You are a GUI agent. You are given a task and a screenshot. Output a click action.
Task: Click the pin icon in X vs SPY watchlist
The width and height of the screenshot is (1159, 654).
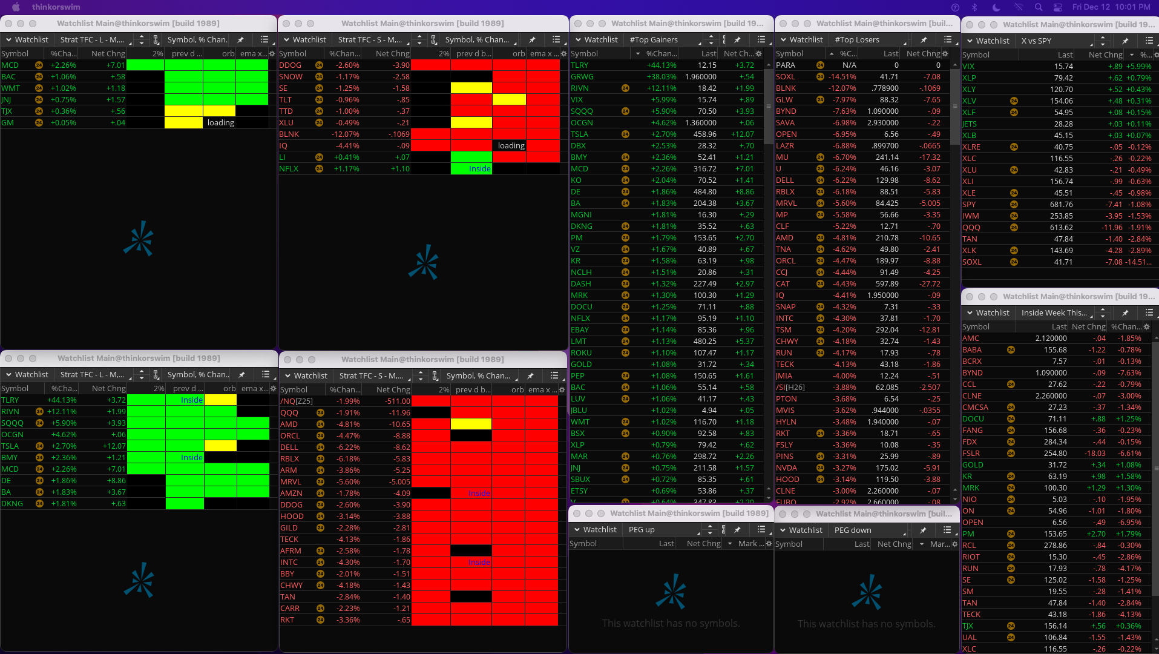1125,41
